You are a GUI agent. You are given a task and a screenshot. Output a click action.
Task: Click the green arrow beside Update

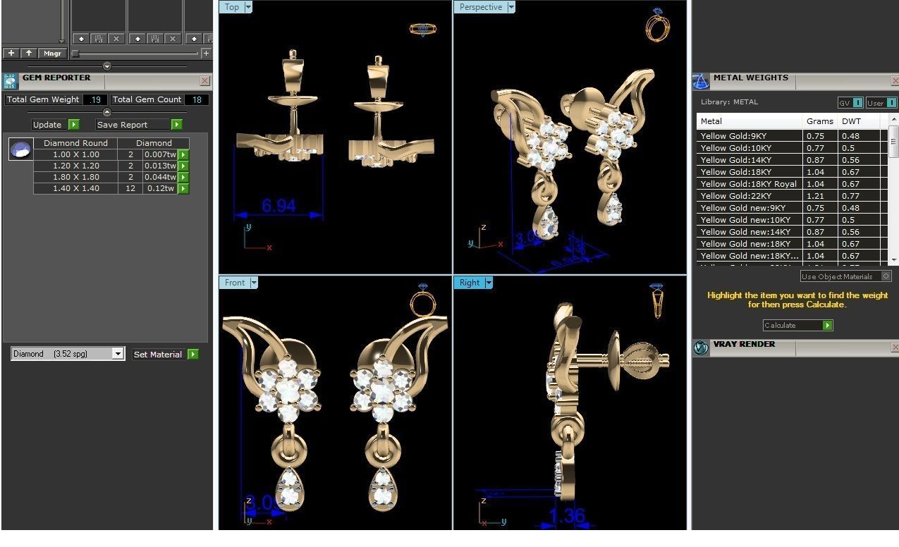point(73,125)
